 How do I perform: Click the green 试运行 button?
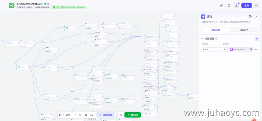[133, 115]
